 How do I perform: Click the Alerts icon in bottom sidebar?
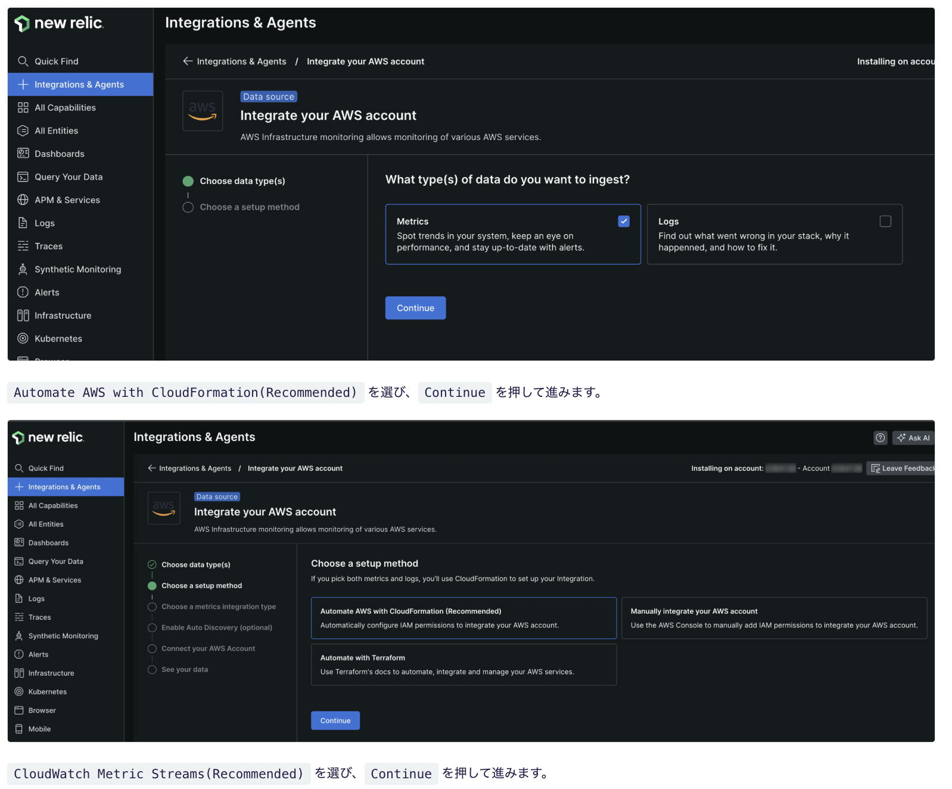click(19, 654)
